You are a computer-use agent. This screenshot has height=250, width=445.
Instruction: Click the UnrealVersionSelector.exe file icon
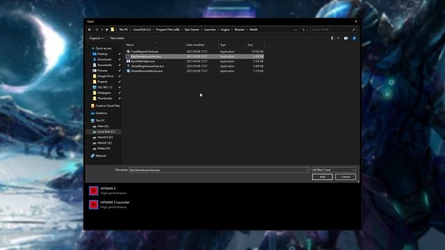128,71
